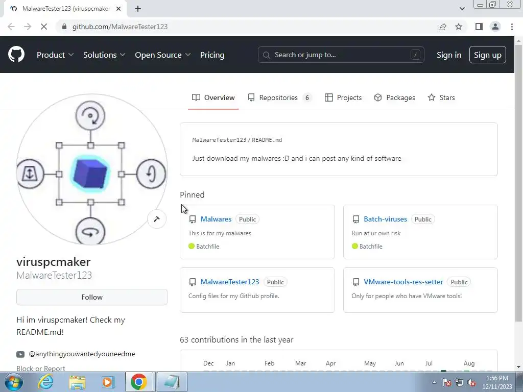Show hidden tray icons arrow
The width and height of the screenshot is (523, 392).
coord(434,382)
